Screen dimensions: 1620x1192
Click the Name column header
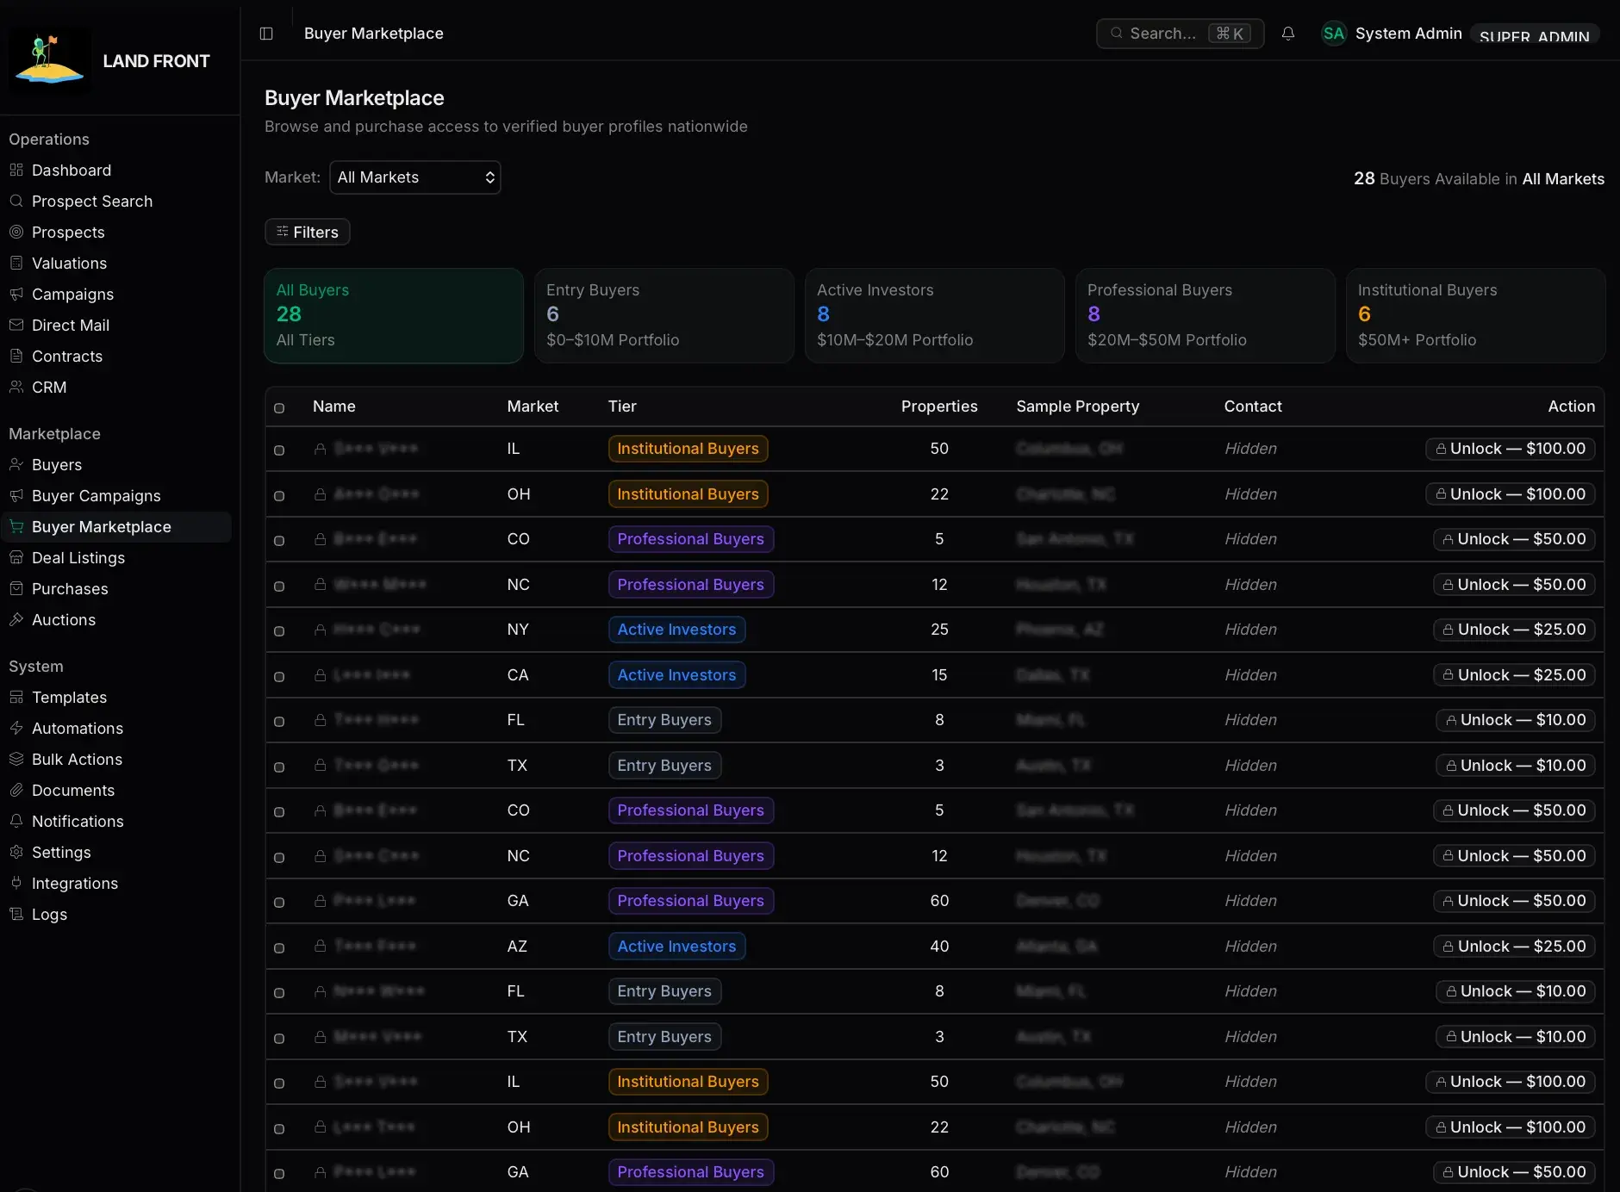334,407
